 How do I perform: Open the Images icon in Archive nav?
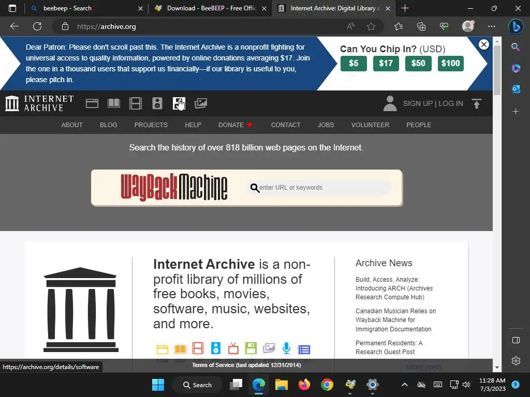tap(201, 103)
